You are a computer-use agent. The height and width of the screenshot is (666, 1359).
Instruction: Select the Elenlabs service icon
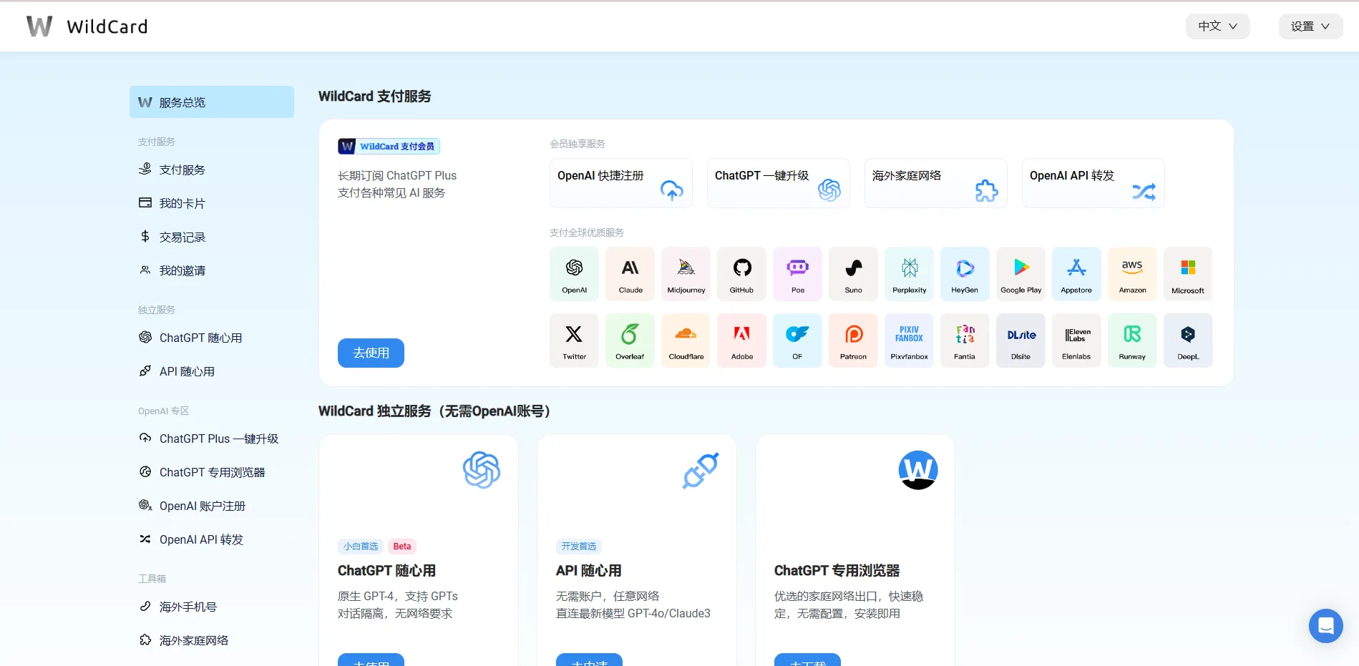point(1076,341)
